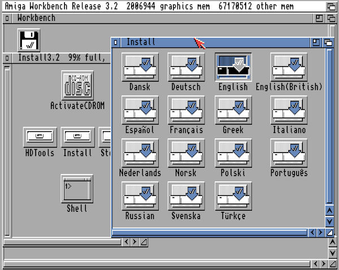The width and height of the screenshot is (339, 270).
Task: Select the Install3.2 floppy disk icon
Action: (x=29, y=40)
